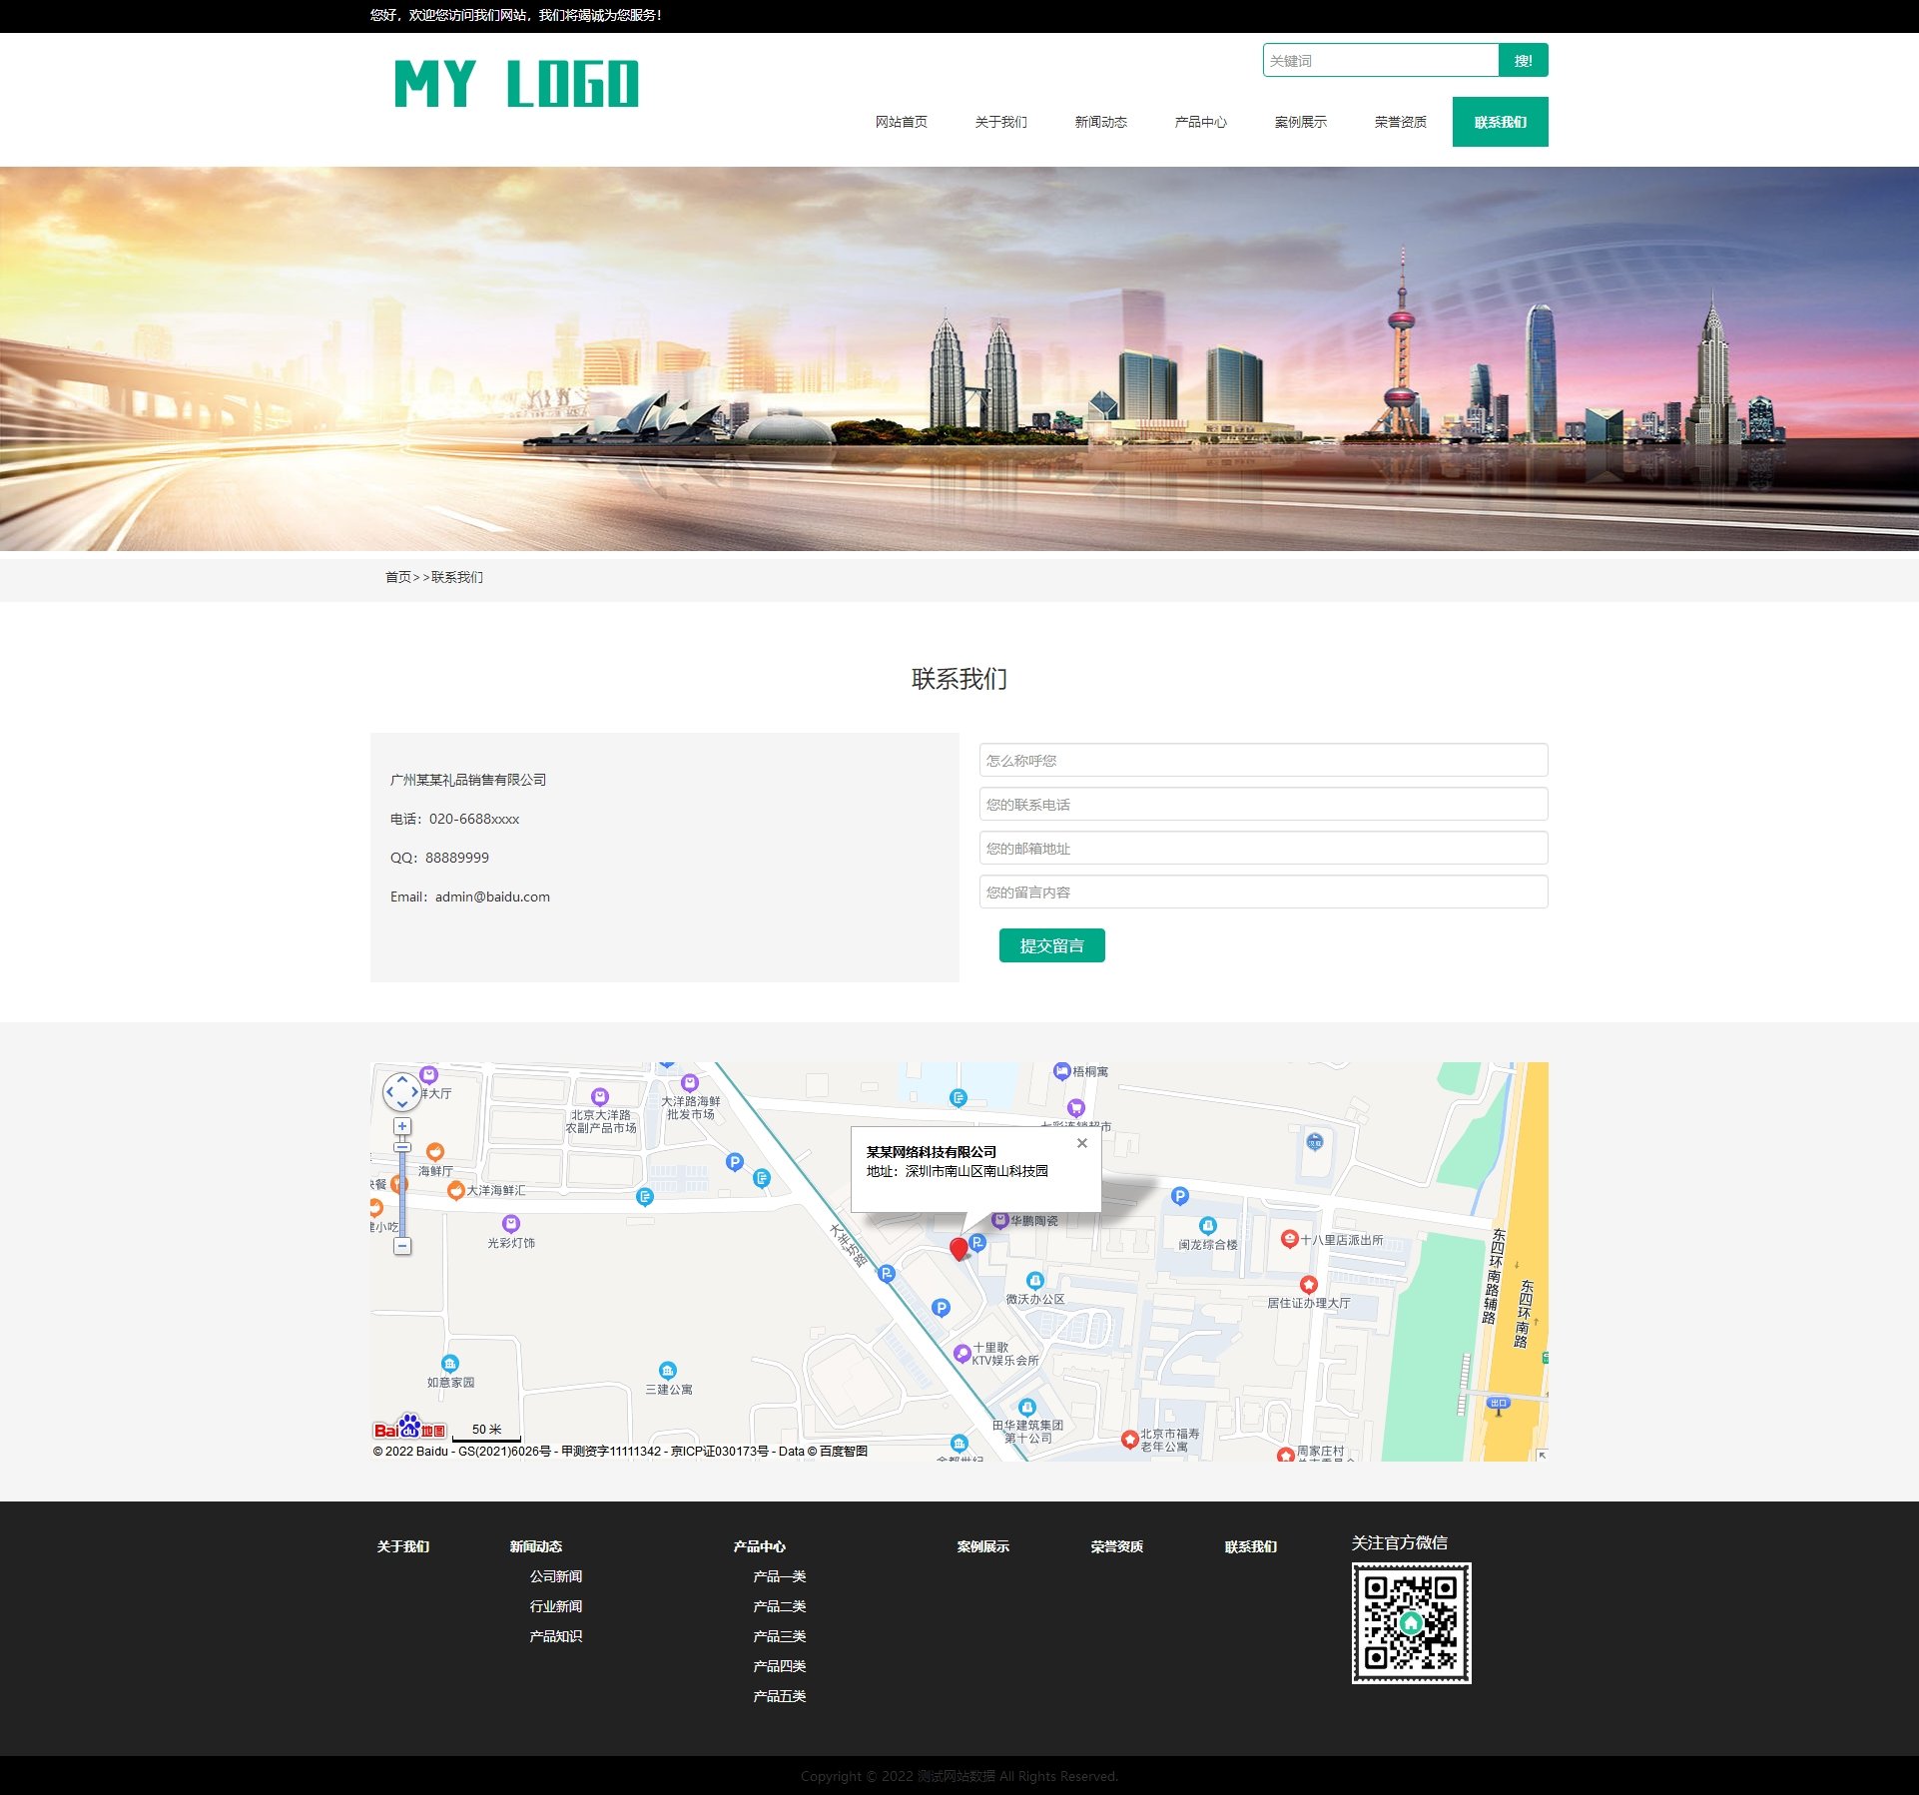Open the 新闻动态 navigation menu

click(1100, 122)
